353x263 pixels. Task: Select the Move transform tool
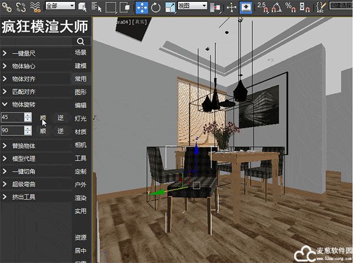point(142,7)
